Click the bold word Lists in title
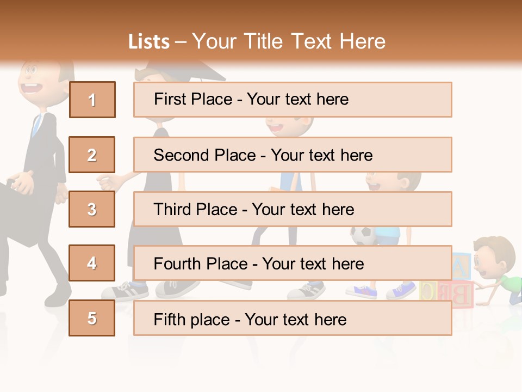The image size is (522, 392). point(148,42)
